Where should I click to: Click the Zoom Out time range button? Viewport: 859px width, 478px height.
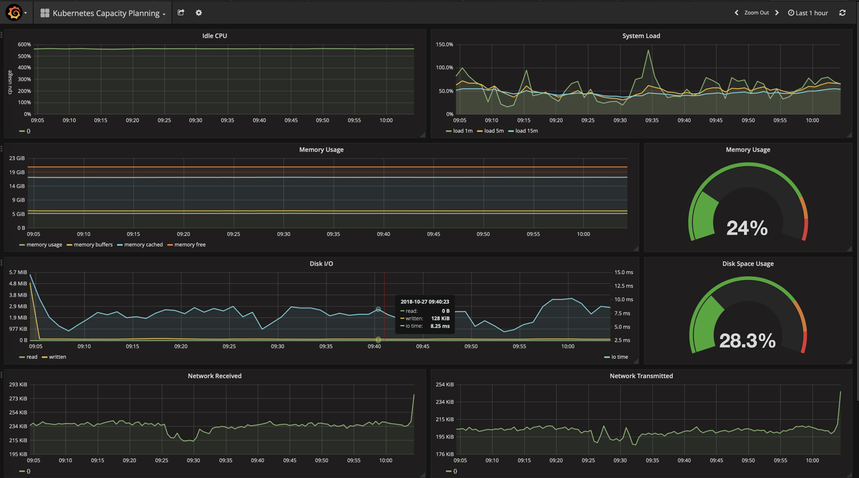[756, 13]
